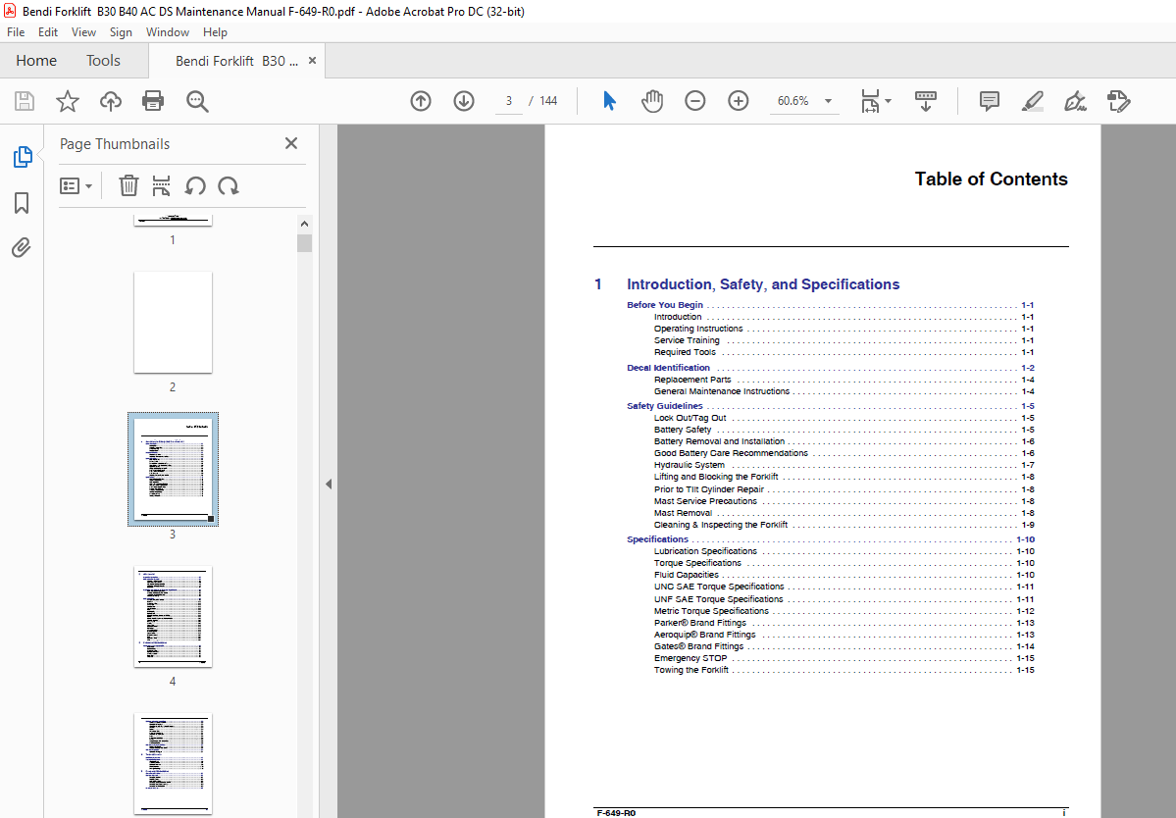Click the page number input field
The image size is (1176, 818).
[509, 101]
